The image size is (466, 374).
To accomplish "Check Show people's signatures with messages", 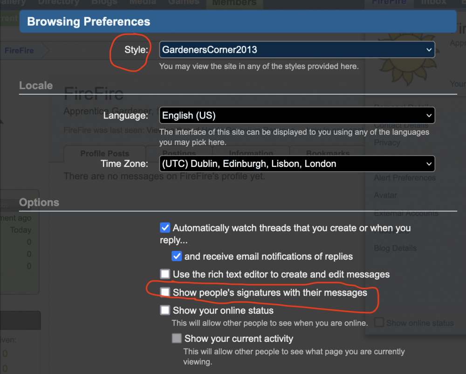I will tap(165, 292).
